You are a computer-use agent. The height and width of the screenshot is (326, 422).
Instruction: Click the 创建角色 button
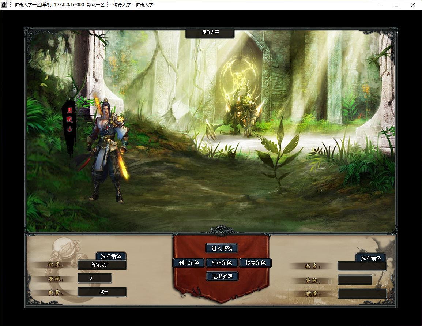[x=222, y=263]
